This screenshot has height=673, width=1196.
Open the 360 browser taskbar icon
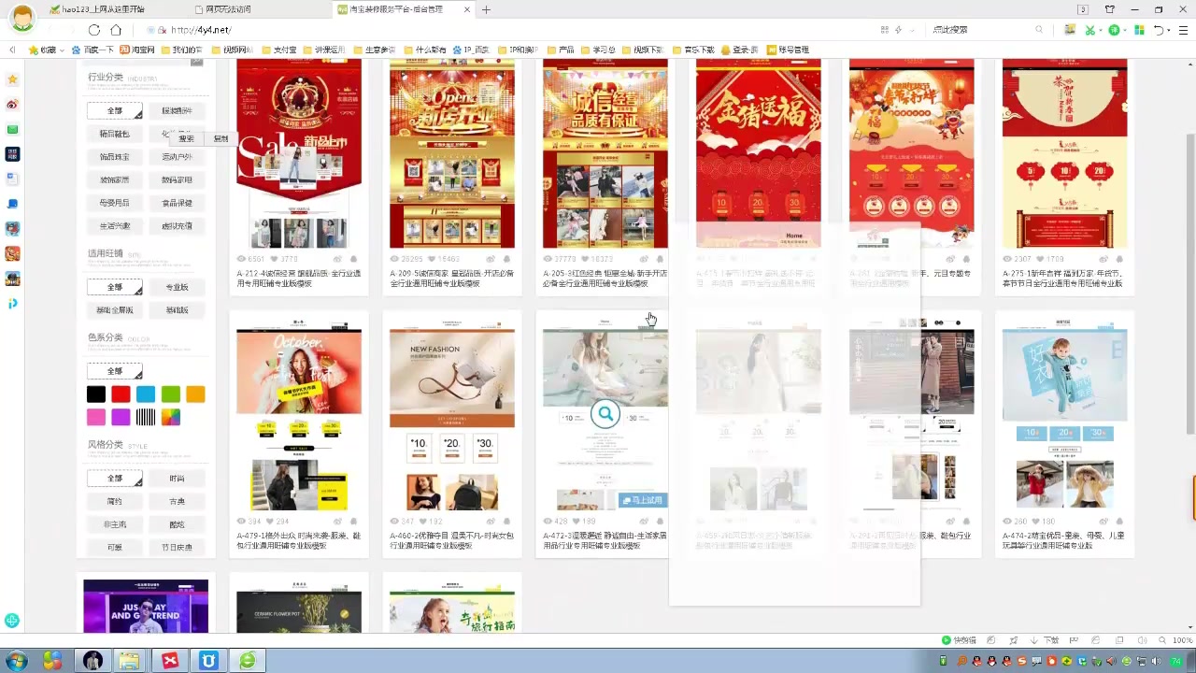(x=247, y=661)
